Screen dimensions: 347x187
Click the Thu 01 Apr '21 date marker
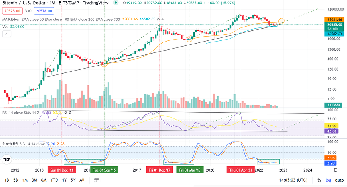(241, 170)
